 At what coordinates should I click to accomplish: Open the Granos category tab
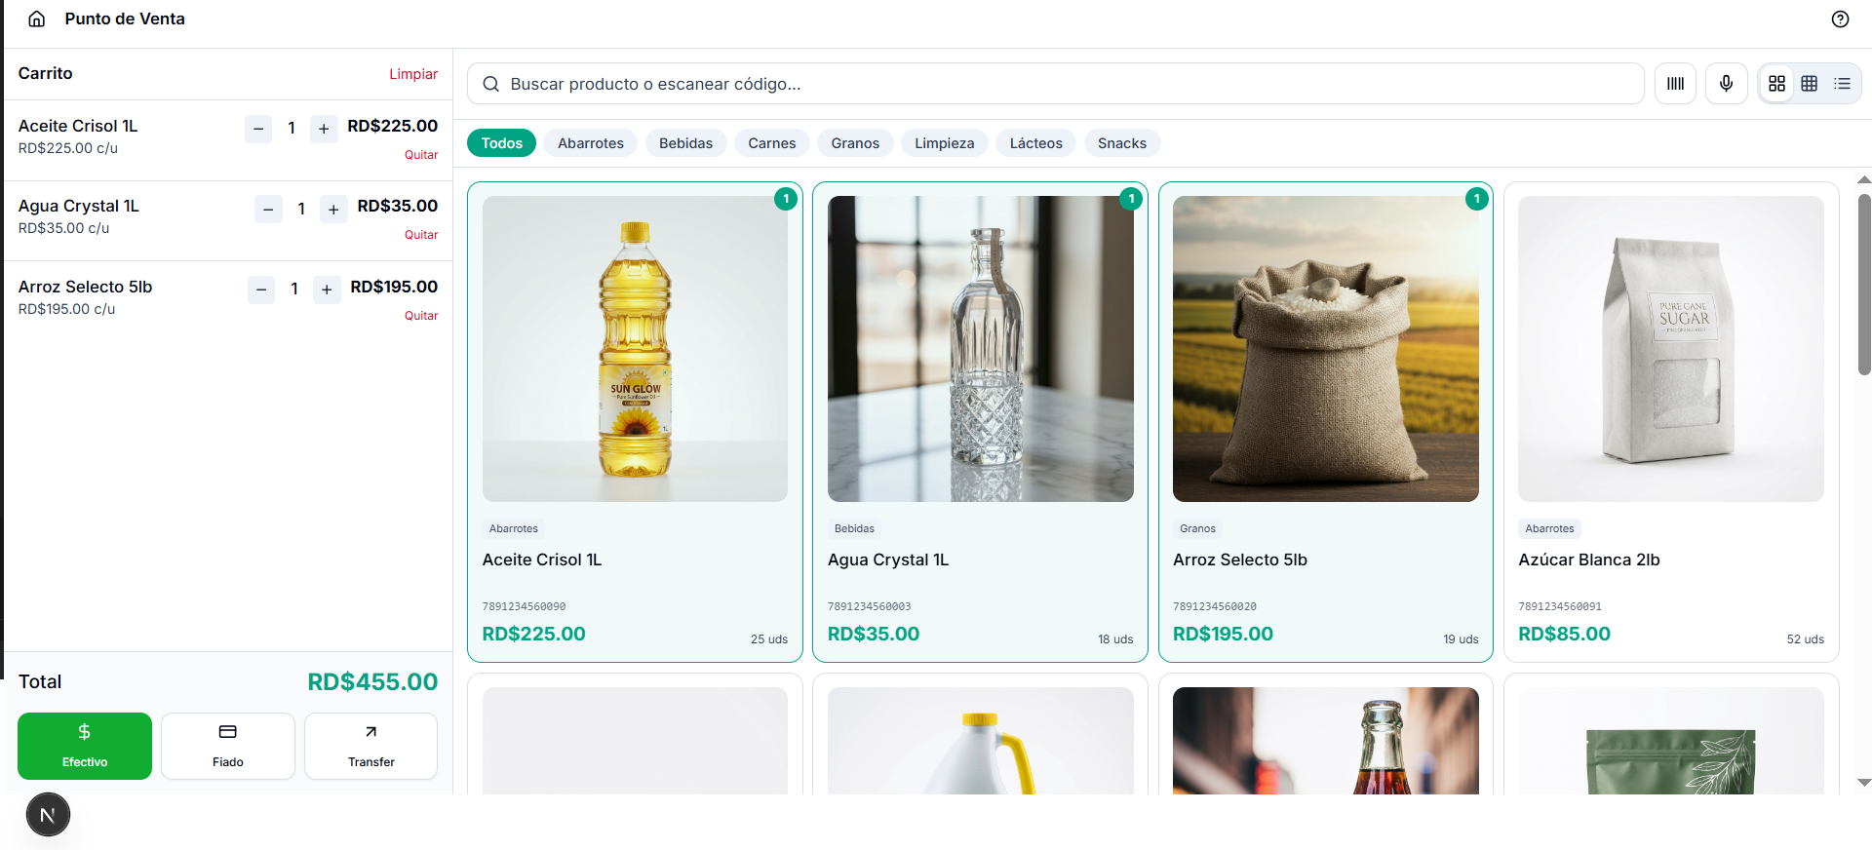855,142
